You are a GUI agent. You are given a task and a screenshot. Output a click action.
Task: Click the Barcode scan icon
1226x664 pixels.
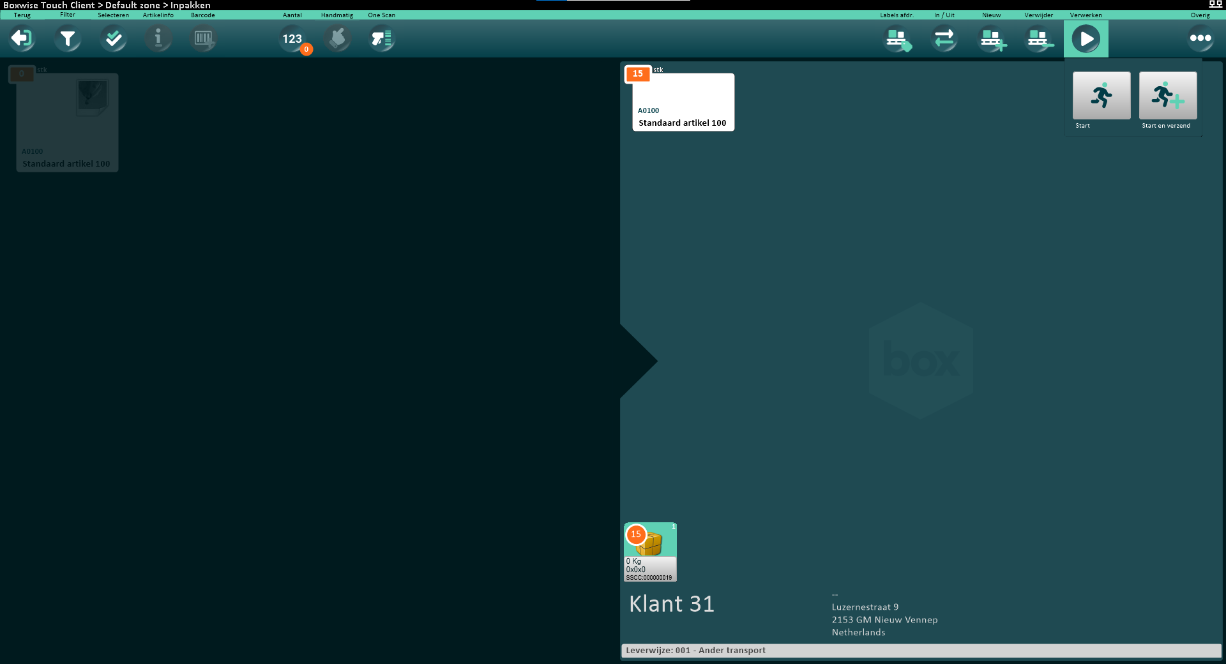[x=203, y=39]
